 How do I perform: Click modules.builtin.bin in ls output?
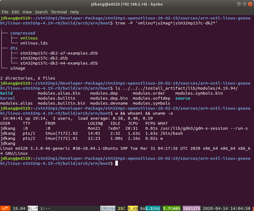point(61,103)
